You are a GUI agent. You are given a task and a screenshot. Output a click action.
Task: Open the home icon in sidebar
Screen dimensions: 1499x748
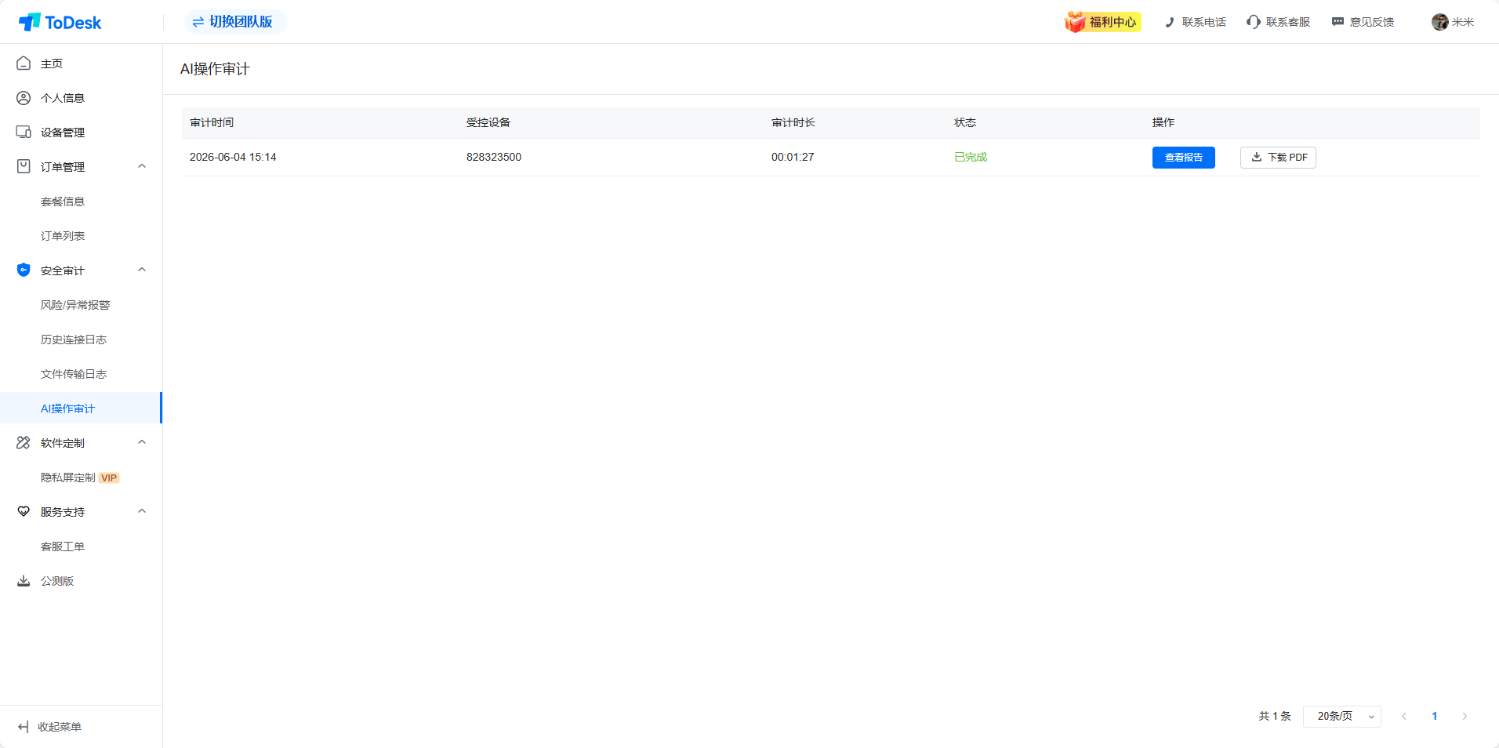coord(24,64)
